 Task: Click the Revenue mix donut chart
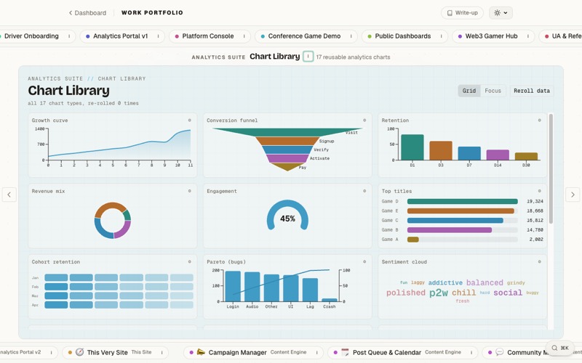(x=113, y=221)
